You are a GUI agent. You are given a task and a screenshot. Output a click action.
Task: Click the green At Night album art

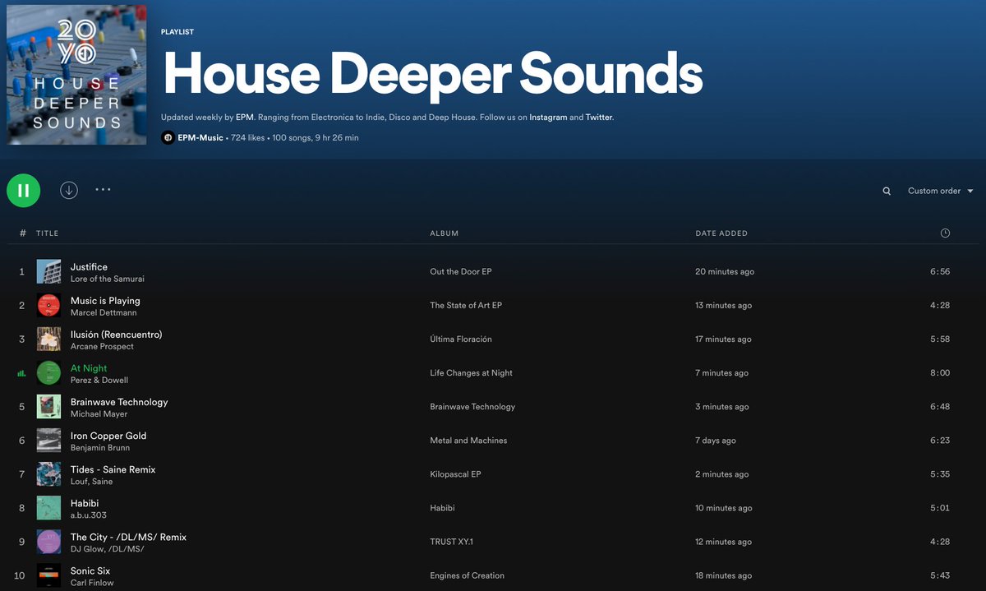(x=48, y=373)
